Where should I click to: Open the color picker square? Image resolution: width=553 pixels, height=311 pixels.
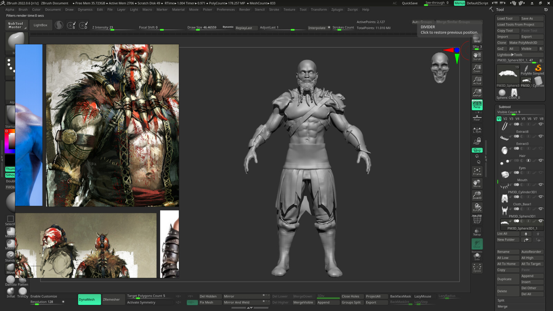(10, 142)
